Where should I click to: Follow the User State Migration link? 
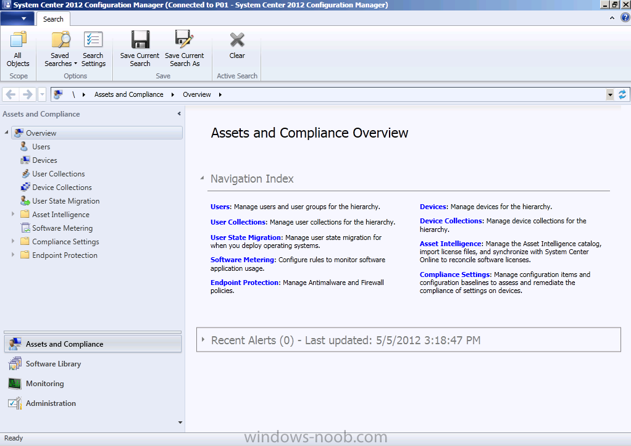(x=246, y=237)
